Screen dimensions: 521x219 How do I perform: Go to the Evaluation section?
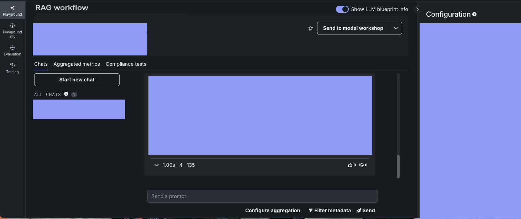point(12,50)
